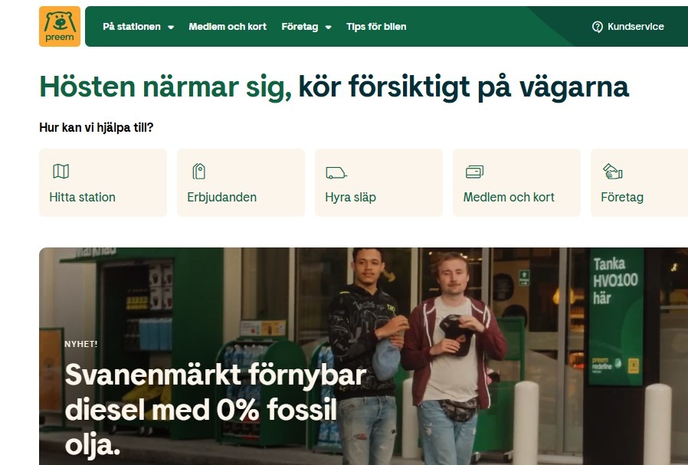Open Medlem och kort in the navigation bar

click(x=228, y=27)
